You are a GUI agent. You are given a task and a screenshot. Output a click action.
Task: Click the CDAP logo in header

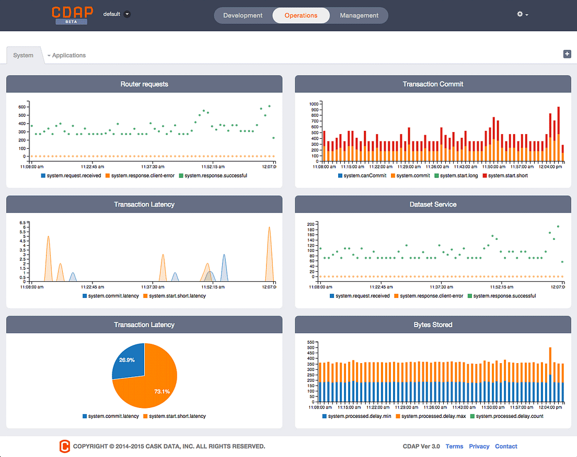pos(72,15)
